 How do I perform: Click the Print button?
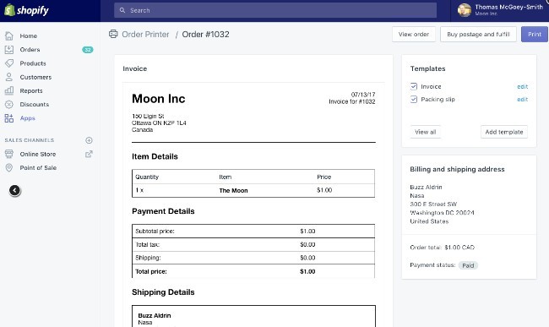pyautogui.click(x=535, y=35)
